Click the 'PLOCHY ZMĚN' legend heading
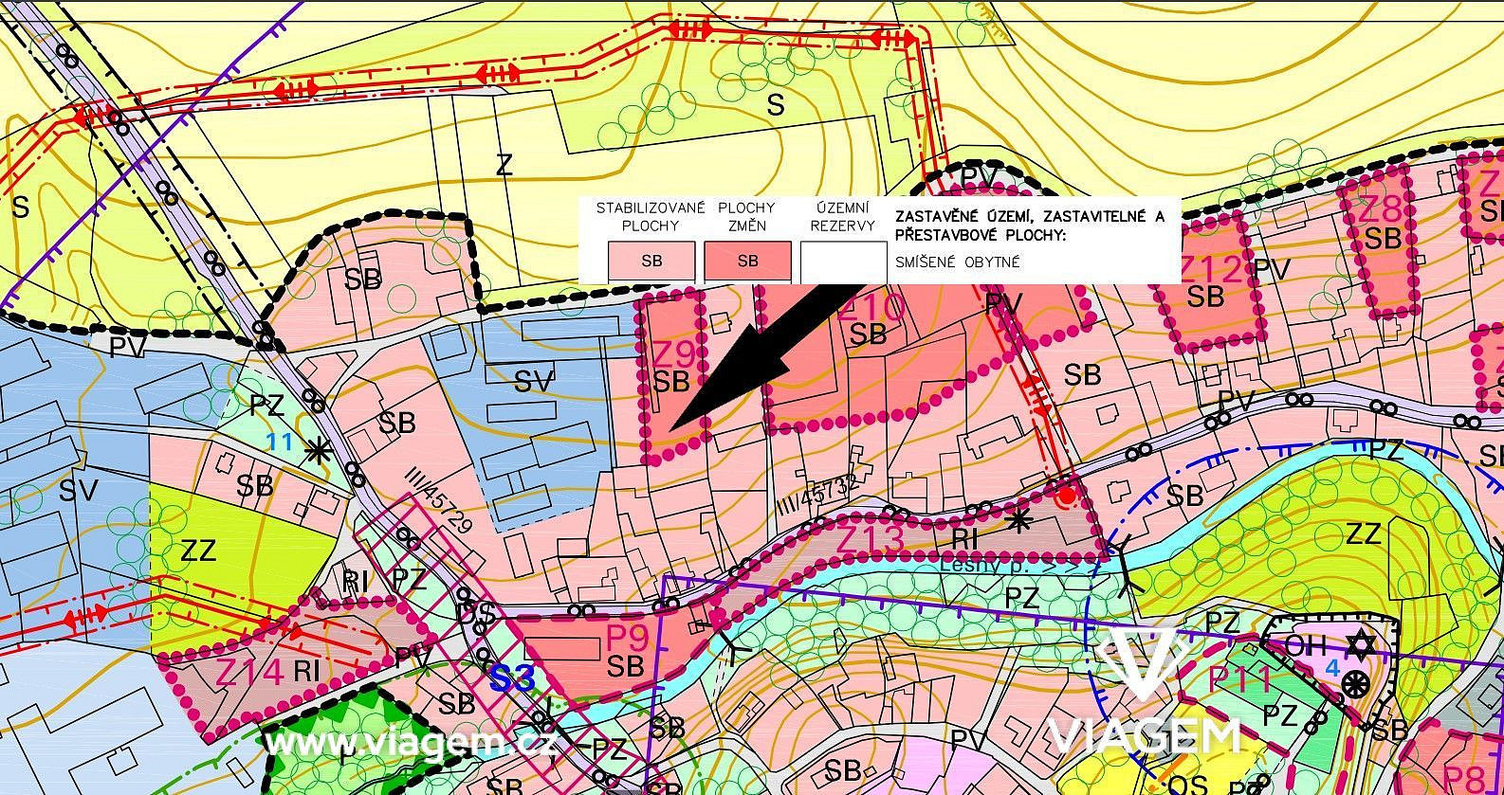The image size is (1504, 795). coord(746,217)
